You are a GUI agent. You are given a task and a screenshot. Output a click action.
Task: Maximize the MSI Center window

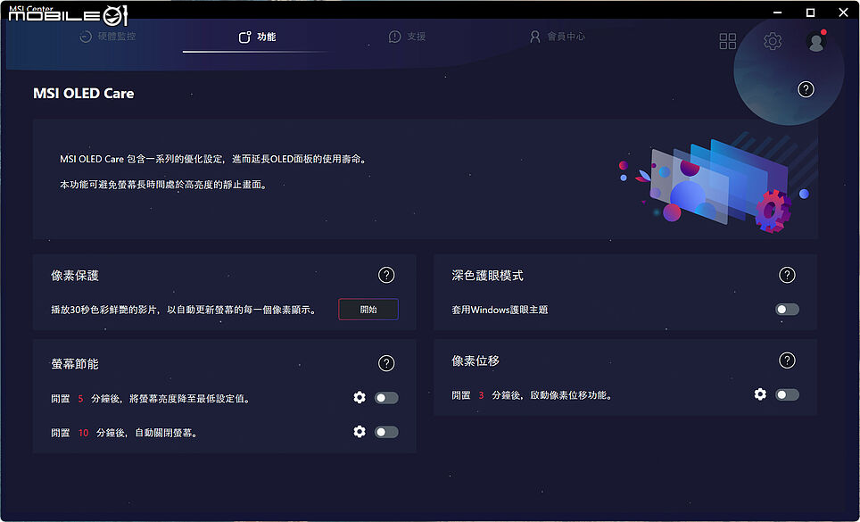pyautogui.click(x=810, y=12)
